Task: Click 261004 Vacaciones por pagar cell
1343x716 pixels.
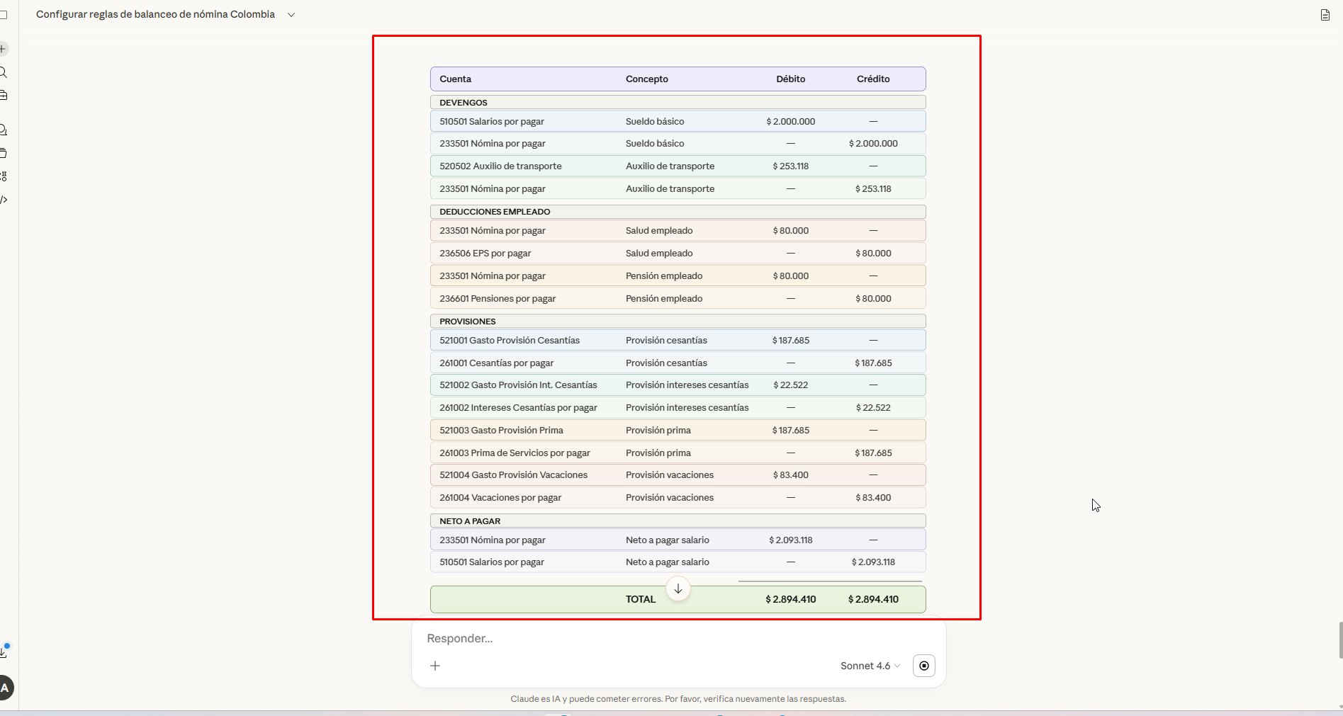Action: [x=500, y=497]
